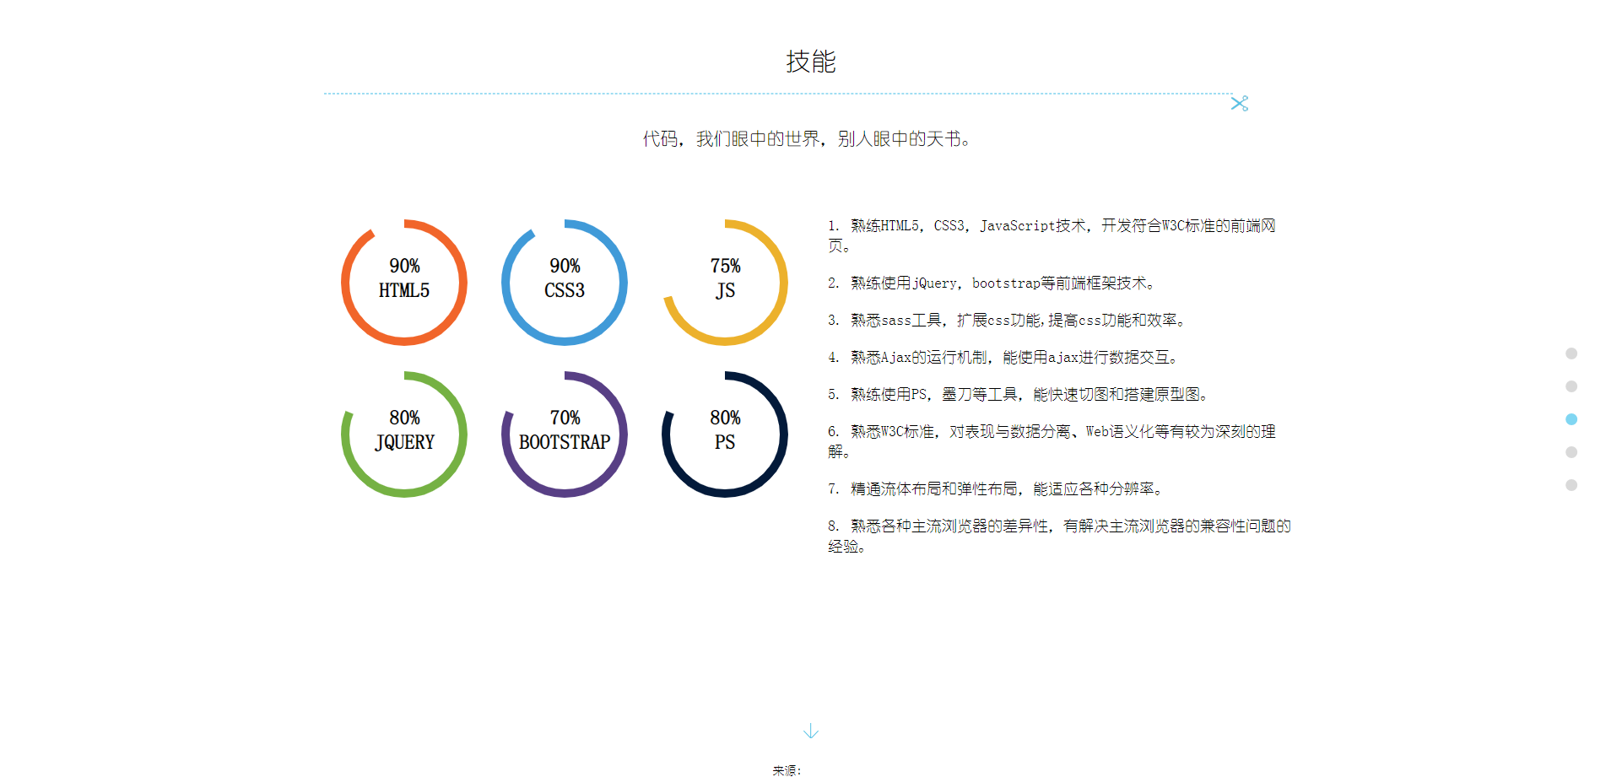Click the 70% BOOTSTRAP progress ring

(565, 434)
